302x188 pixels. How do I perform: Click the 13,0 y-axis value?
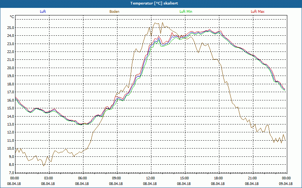pos(11,124)
